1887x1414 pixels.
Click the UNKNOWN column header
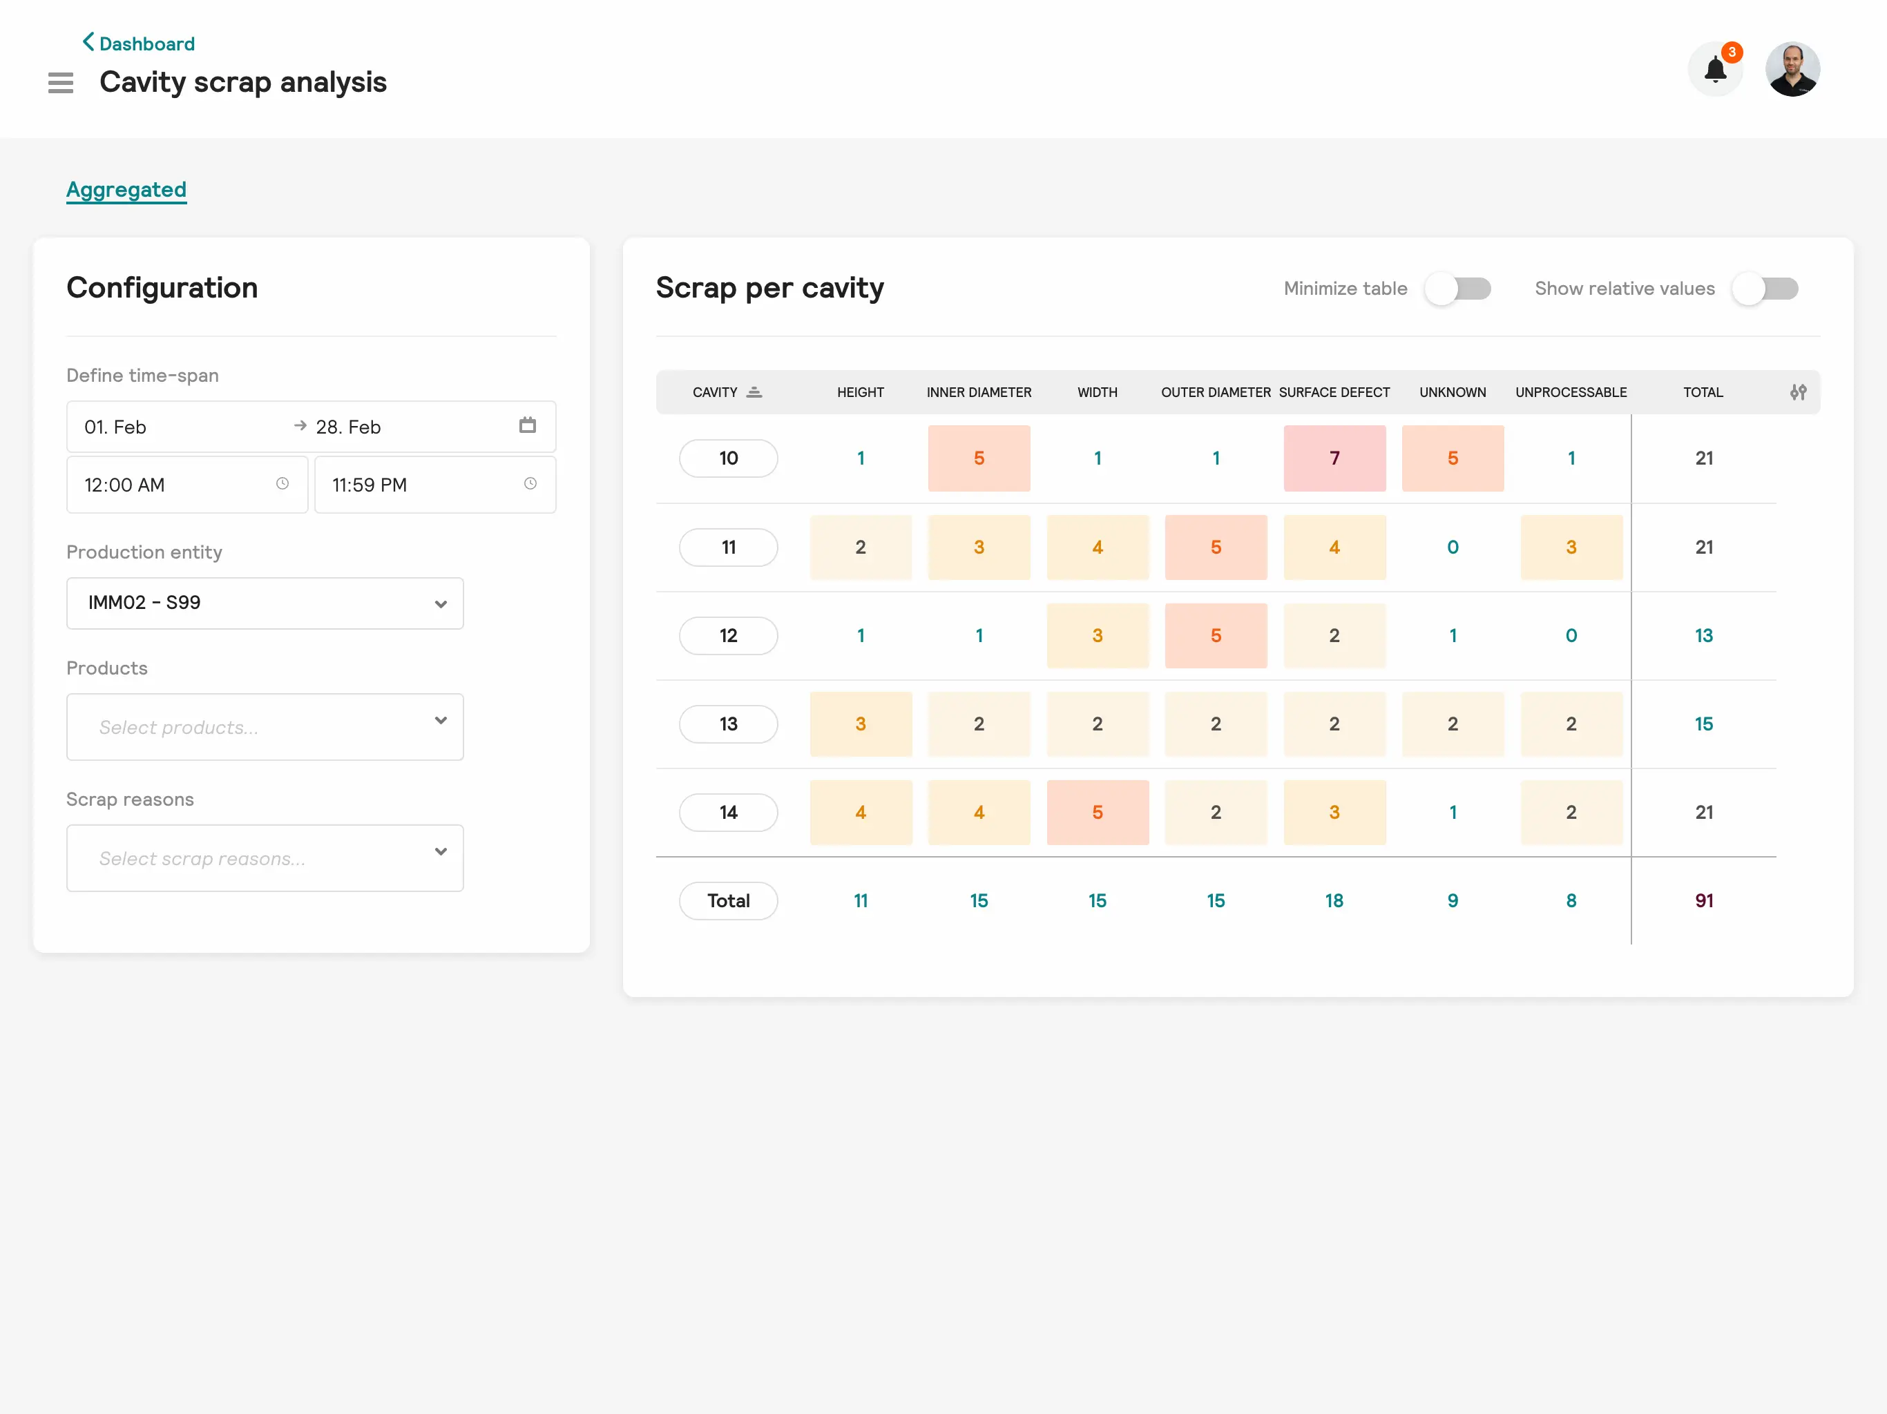click(x=1453, y=392)
